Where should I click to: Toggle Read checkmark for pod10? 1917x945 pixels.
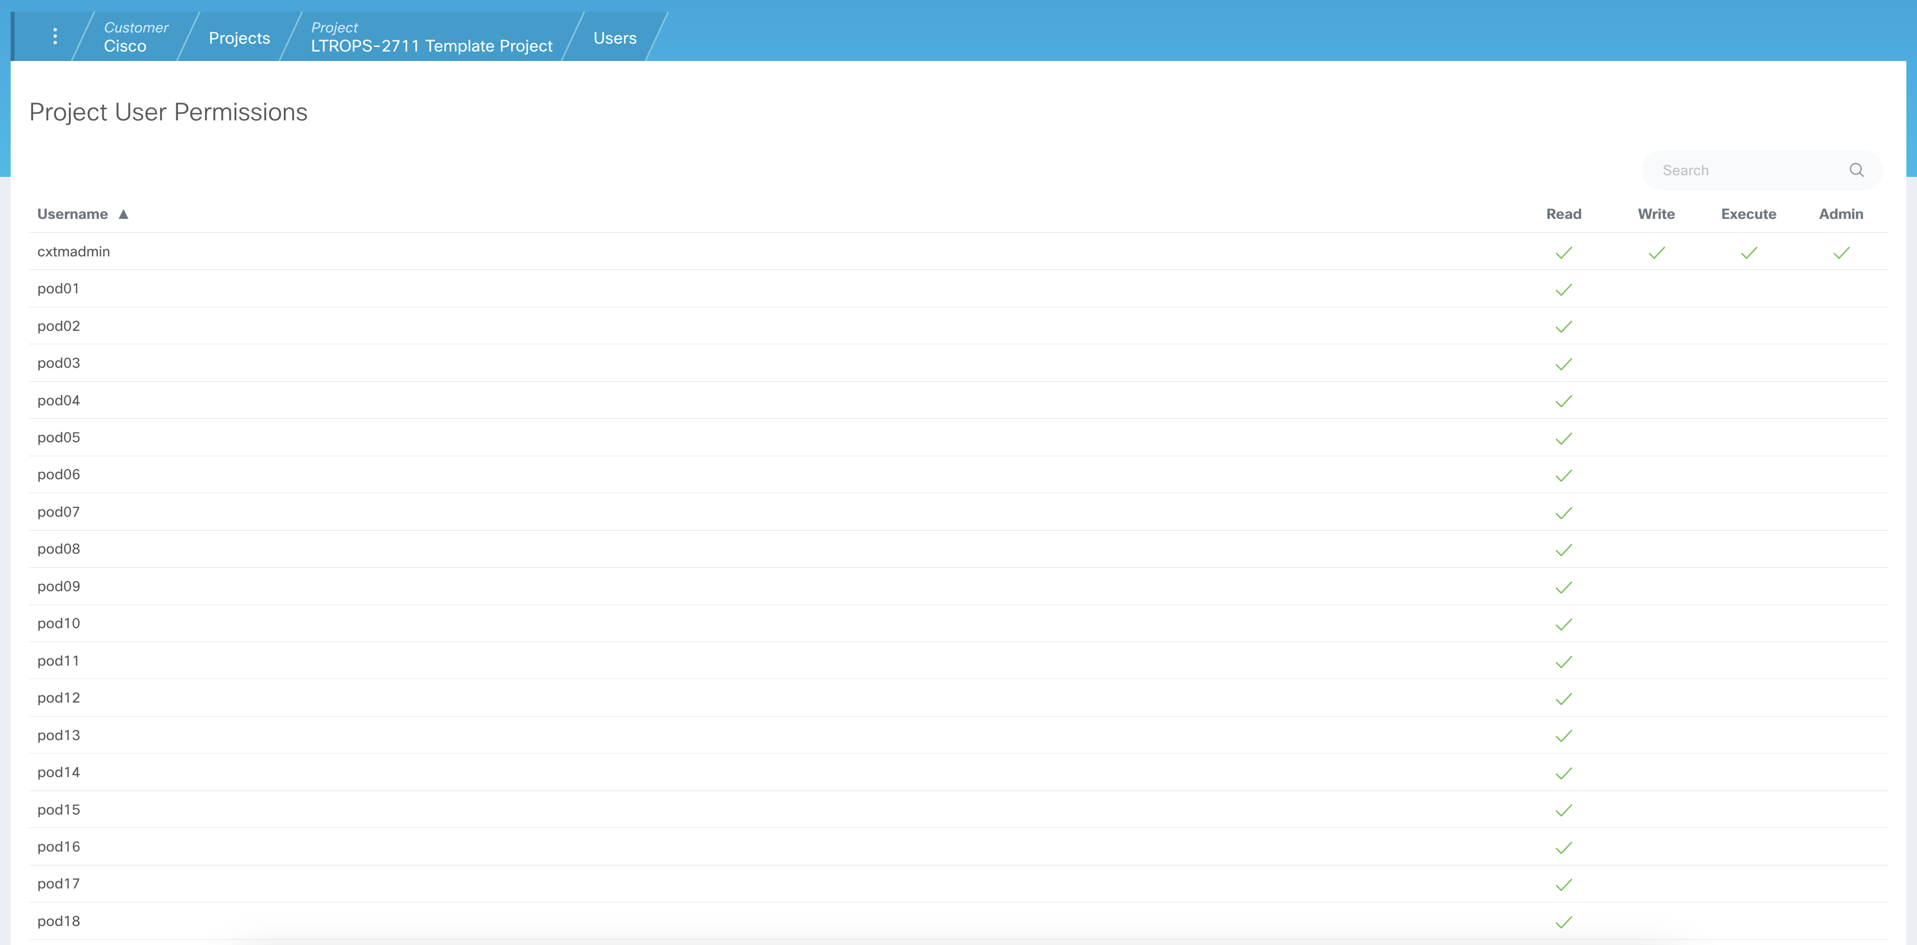1564,625
